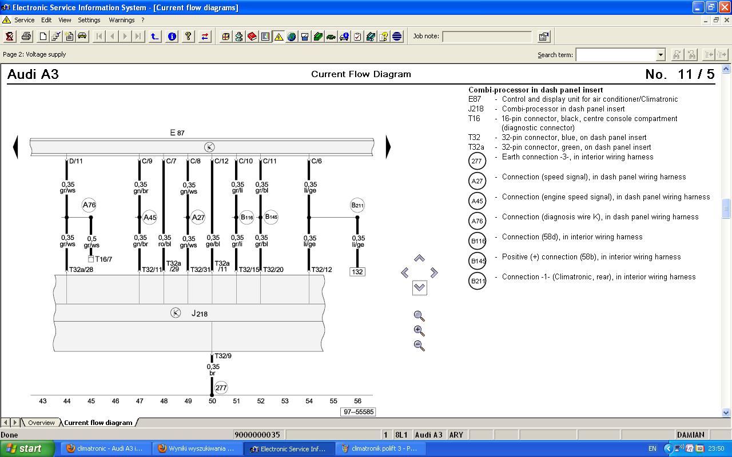Open the Edit menu
Image resolution: width=732 pixels, height=457 pixels.
click(46, 20)
